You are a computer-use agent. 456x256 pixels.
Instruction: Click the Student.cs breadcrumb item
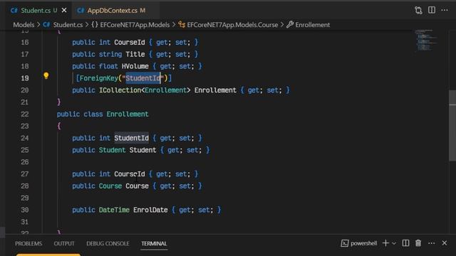coord(63,25)
